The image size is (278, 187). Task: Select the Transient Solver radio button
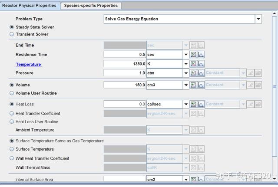coord(11,34)
